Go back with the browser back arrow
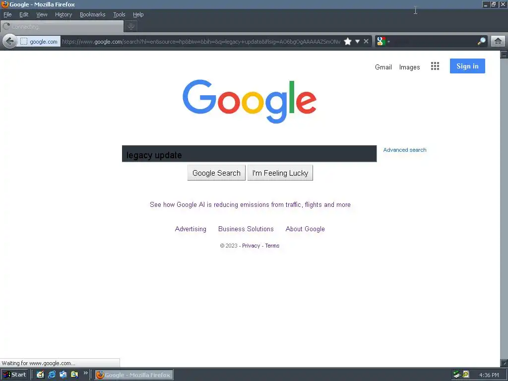Viewport: 508px width, 381px height. 10,42
